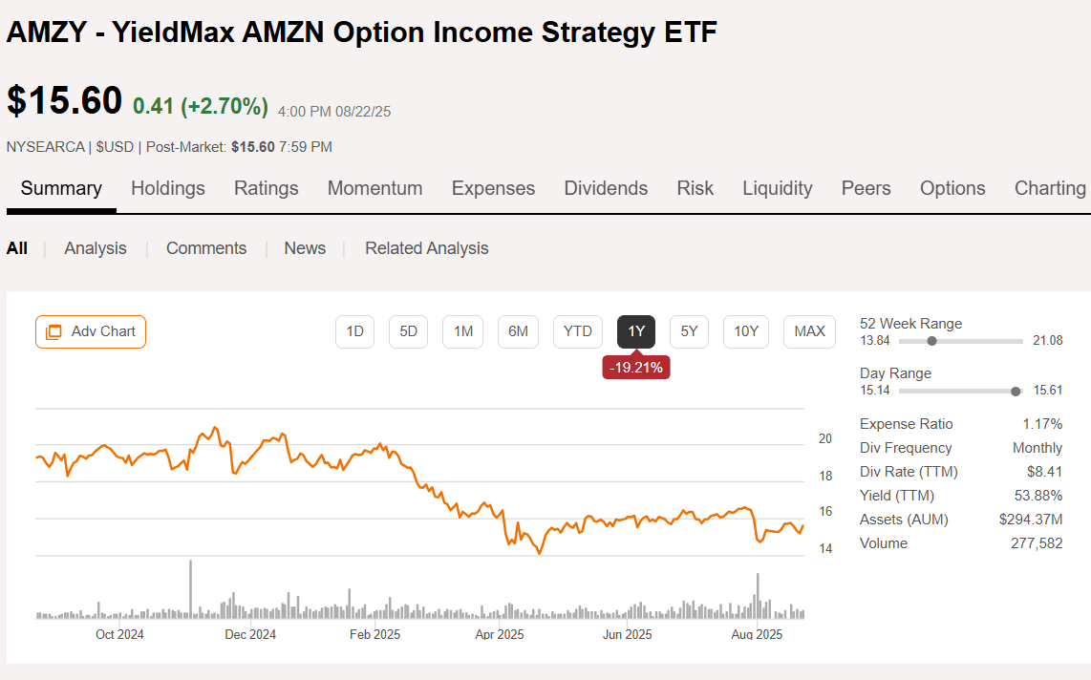Image resolution: width=1091 pixels, height=680 pixels.
Task: Open the Adv Chart window
Action: 90,331
